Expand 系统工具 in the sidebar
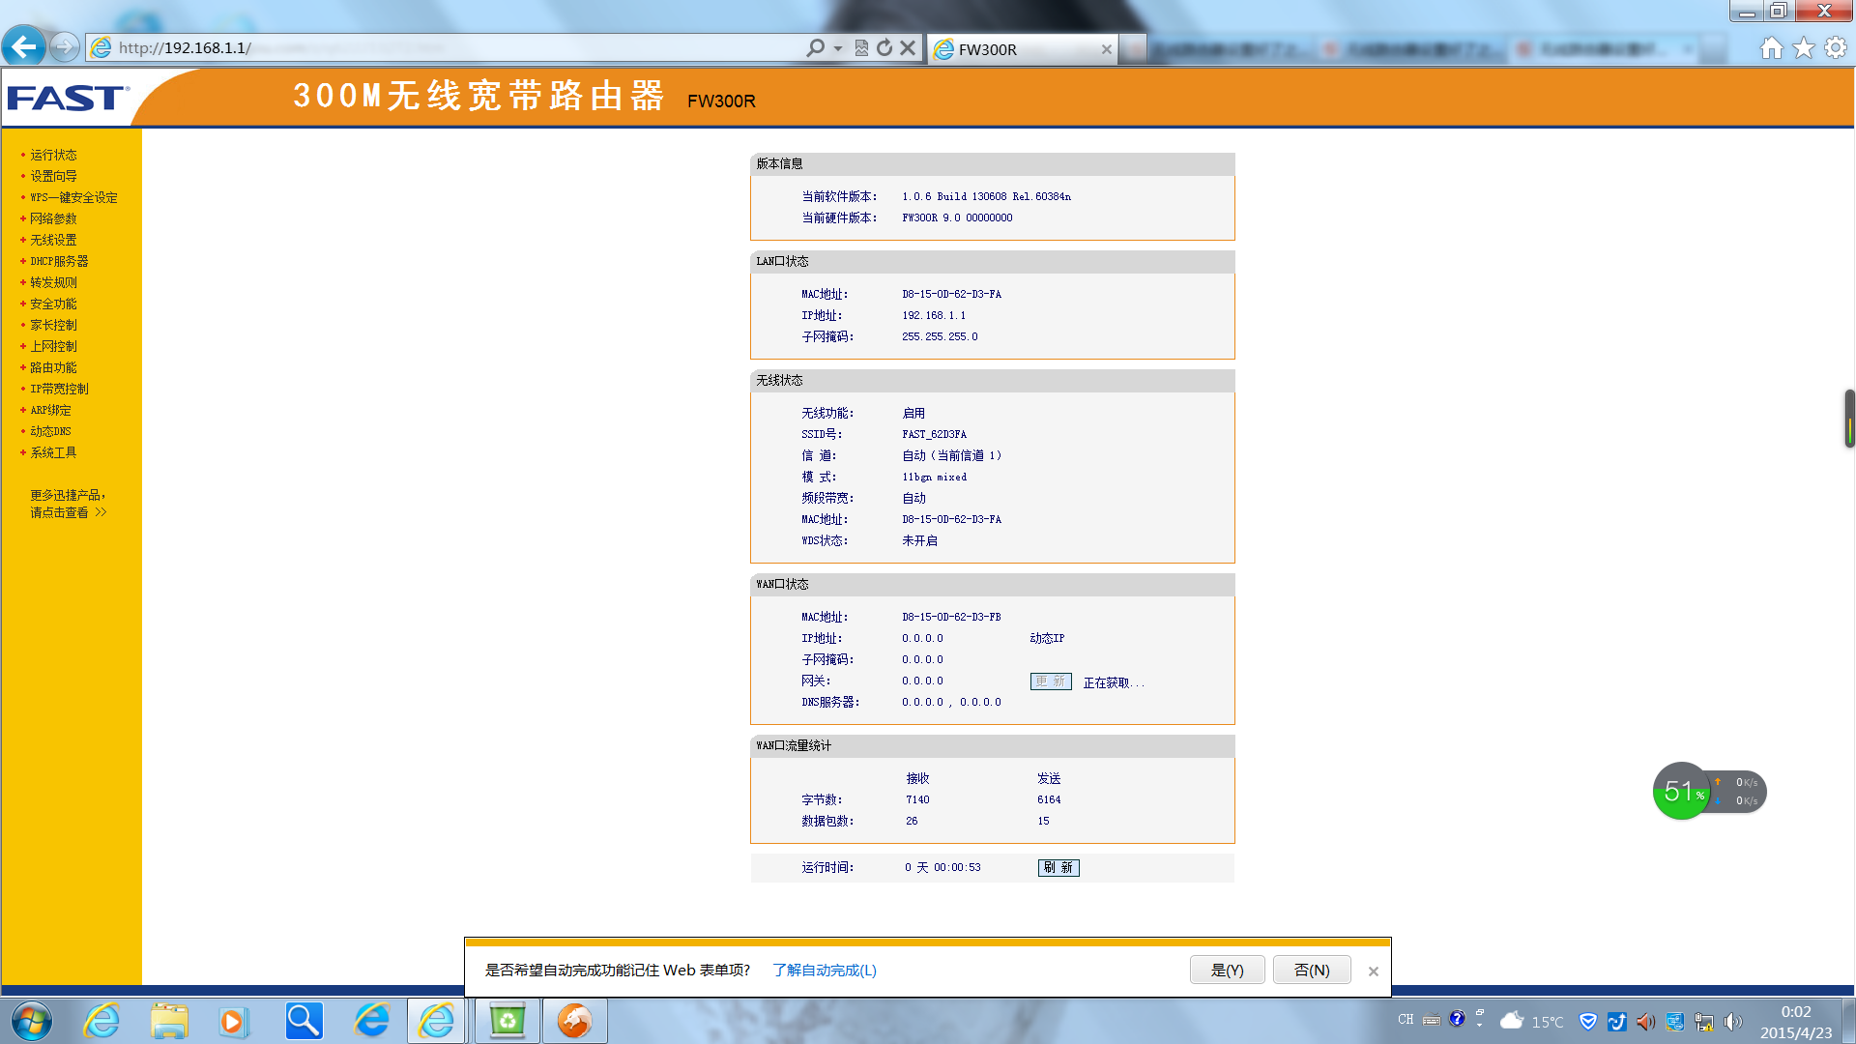The width and height of the screenshot is (1856, 1044). (53, 452)
